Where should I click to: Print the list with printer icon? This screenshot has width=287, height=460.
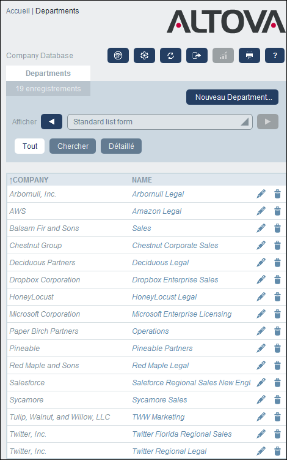tap(249, 56)
